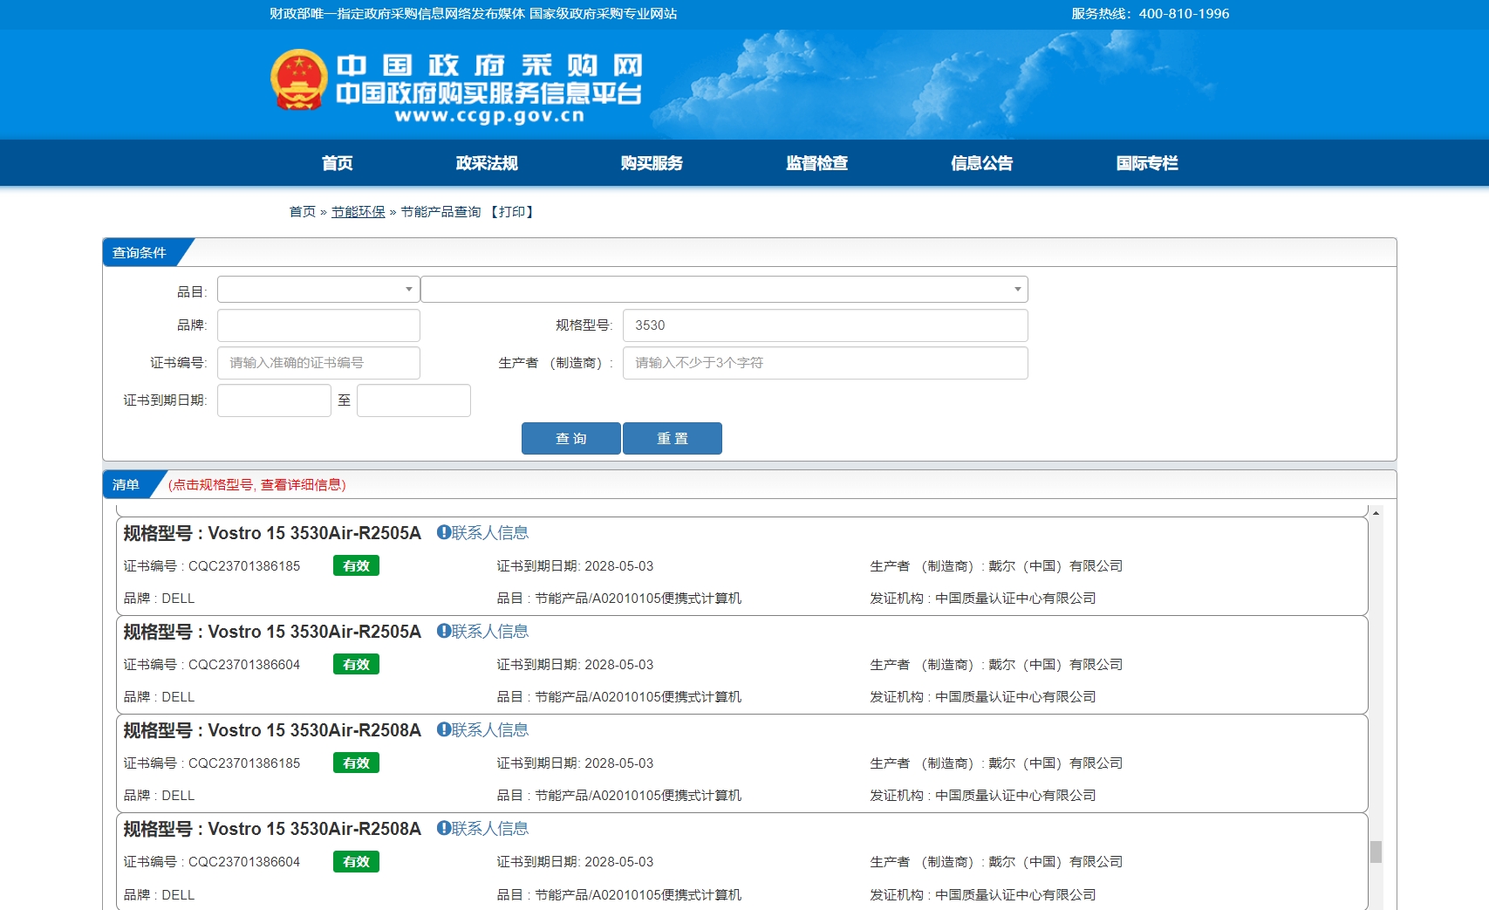Follow the 节能环保 breadcrumb link

[x=358, y=212]
